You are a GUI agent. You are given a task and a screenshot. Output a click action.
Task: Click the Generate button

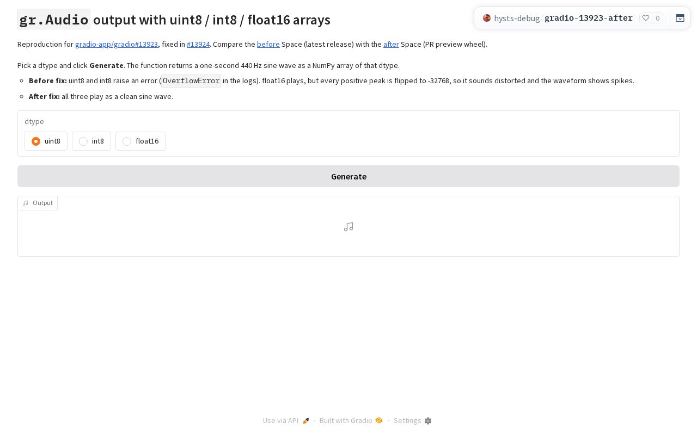[x=348, y=176]
